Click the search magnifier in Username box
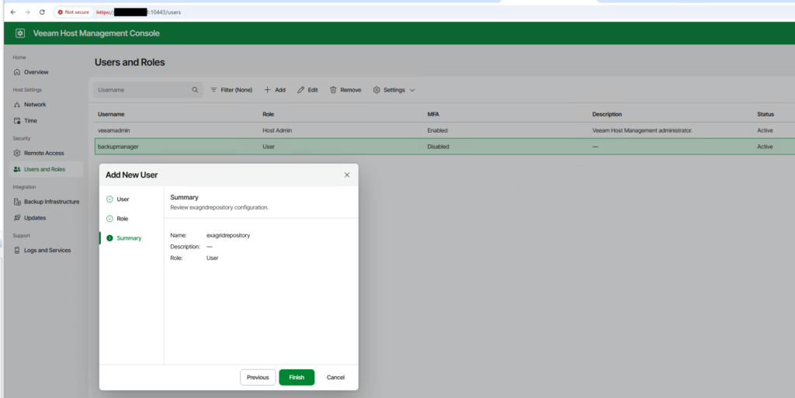 point(195,90)
